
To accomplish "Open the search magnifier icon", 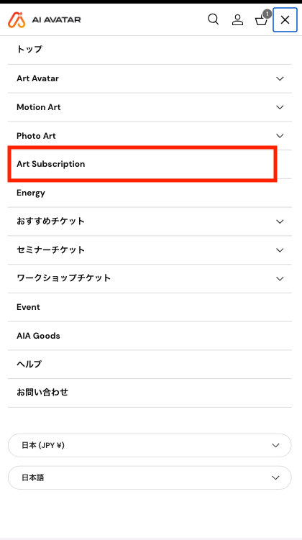I will click(x=213, y=19).
